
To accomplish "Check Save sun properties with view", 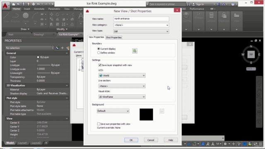I will [99, 124].
